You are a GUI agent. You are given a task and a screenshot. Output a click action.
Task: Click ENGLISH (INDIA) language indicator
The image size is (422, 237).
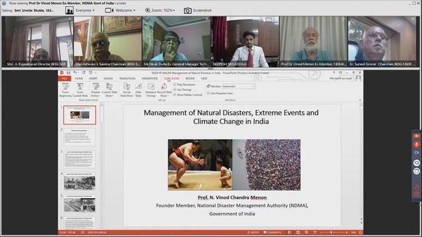coord(97,232)
